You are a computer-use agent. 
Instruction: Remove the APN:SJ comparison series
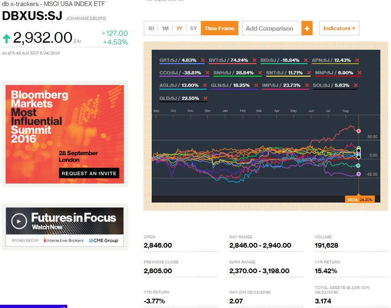pos(359,60)
